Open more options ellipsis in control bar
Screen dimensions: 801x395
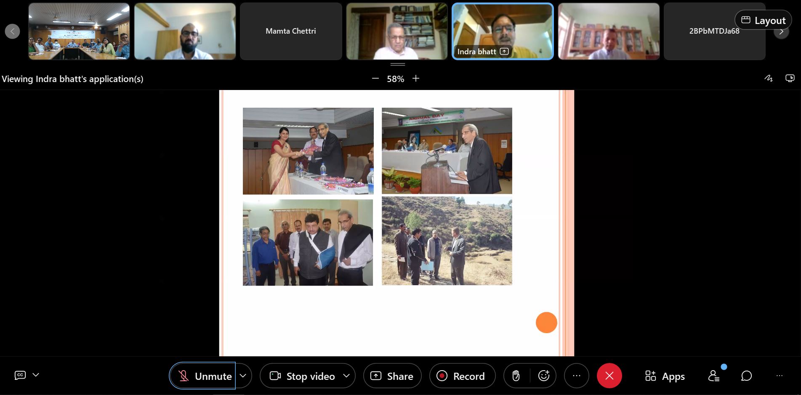click(576, 376)
